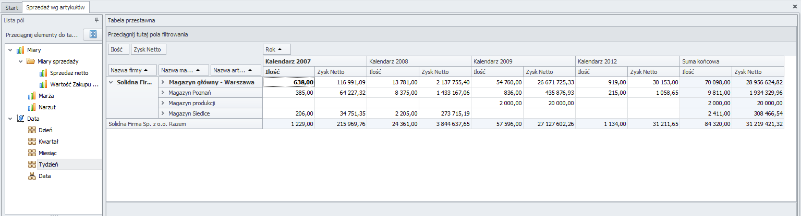
Task: Expand the Magazyn Siedlce row
Action: pos(163,113)
